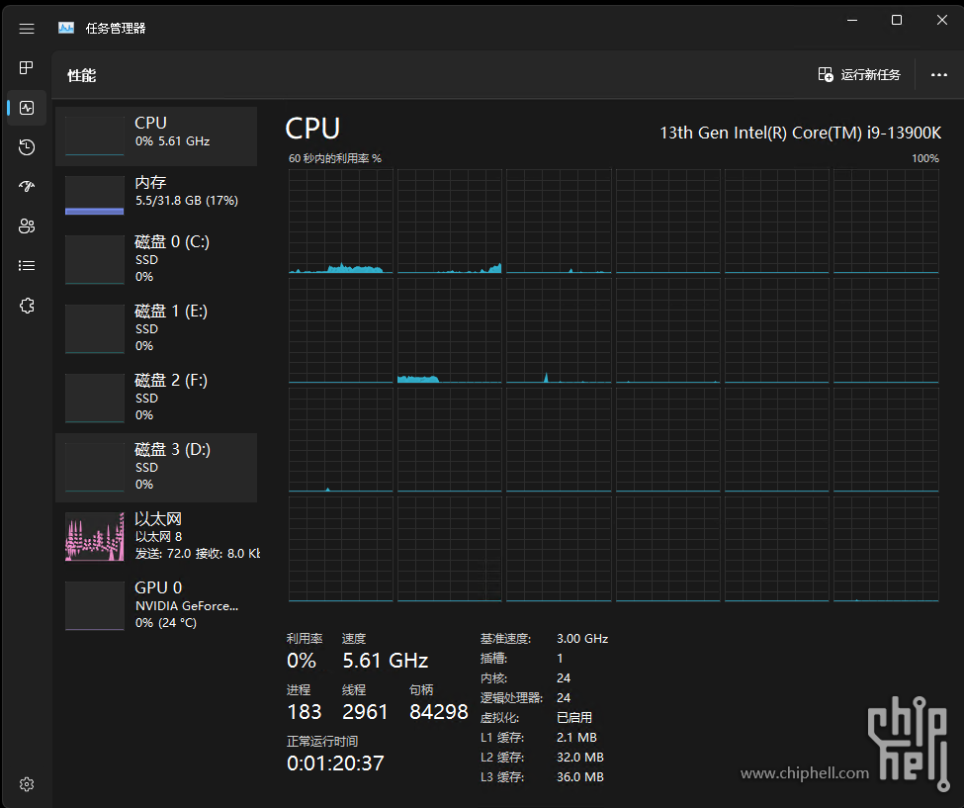964x808 pixels.
Task: Open the App history page icon
Action: click(27, 147)
